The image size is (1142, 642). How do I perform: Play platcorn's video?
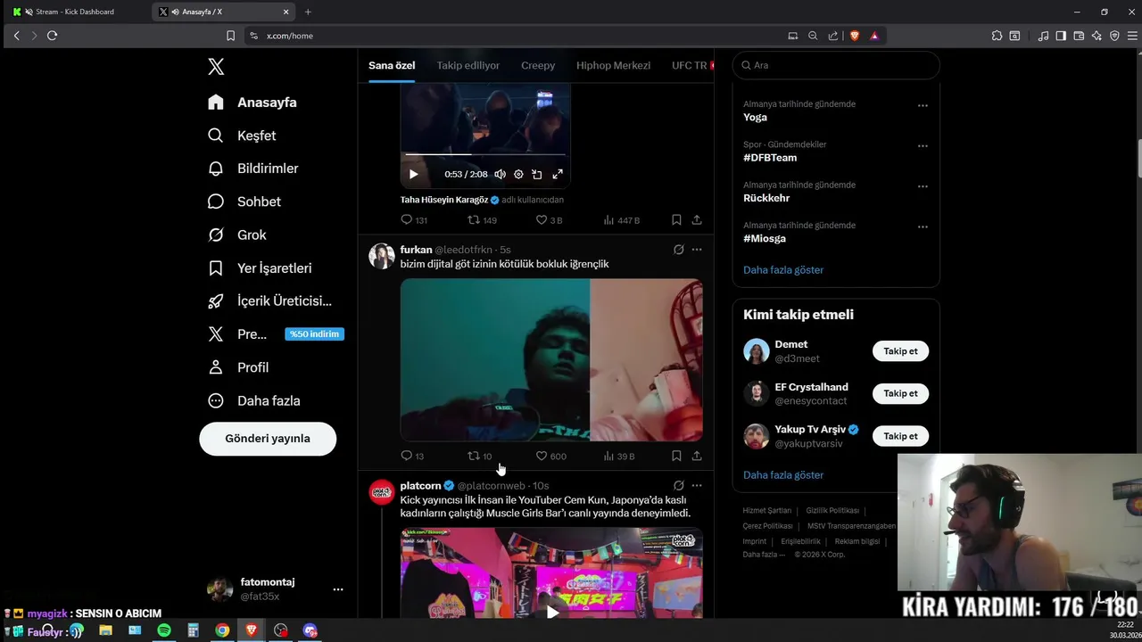coord(552,612)
